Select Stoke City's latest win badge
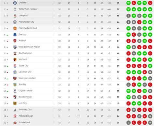Image resolution: width=154 pixels, height=126 pixels. 150,66
